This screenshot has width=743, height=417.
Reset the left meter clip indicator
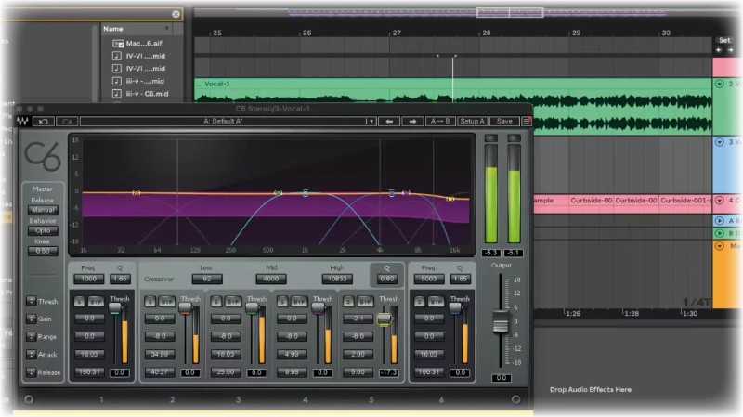491,137
